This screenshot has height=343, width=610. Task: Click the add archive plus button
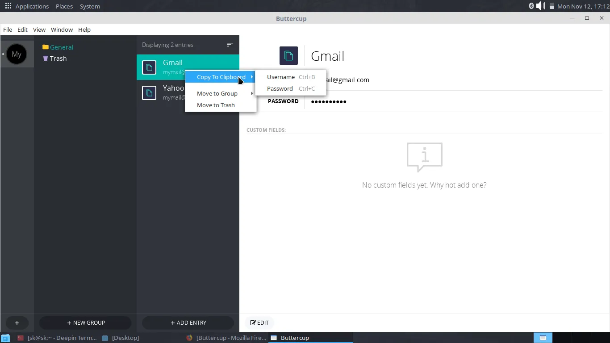(x=17, y=323)
